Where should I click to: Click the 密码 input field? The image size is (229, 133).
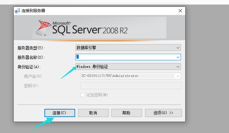tap(130, 85)
